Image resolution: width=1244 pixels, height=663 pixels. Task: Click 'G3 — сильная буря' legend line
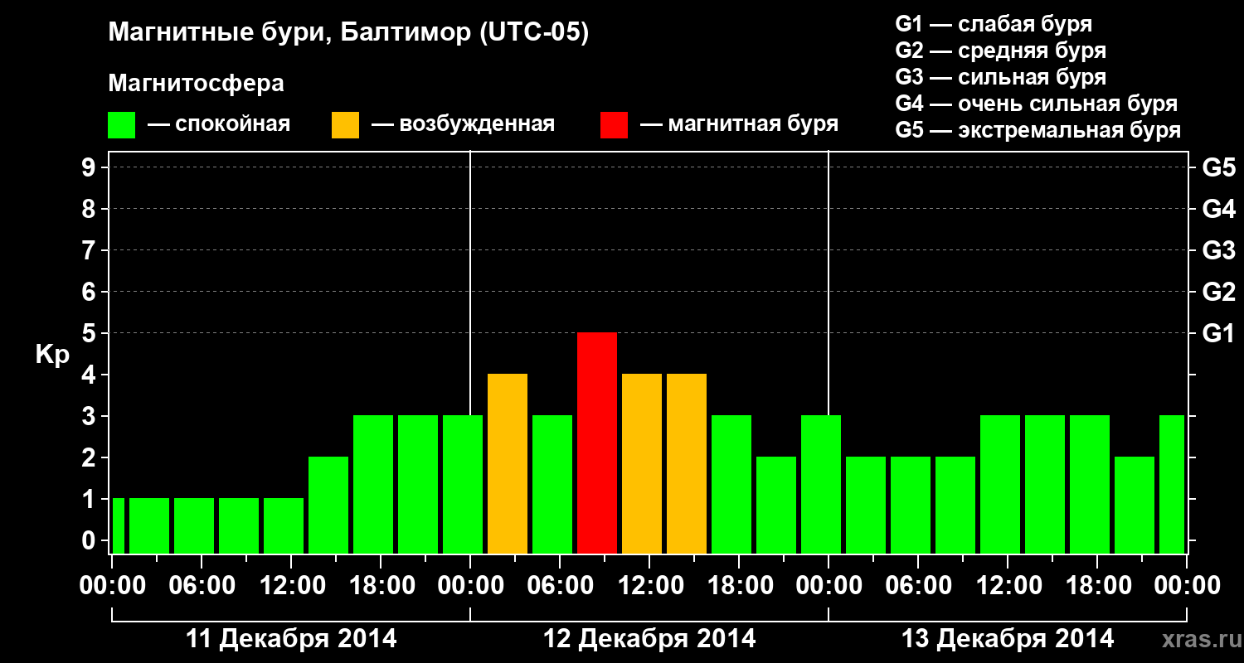[x=1000, y=77]
